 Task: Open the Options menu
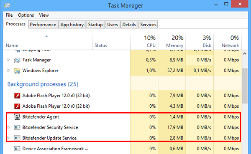click(x=26, y=15)
